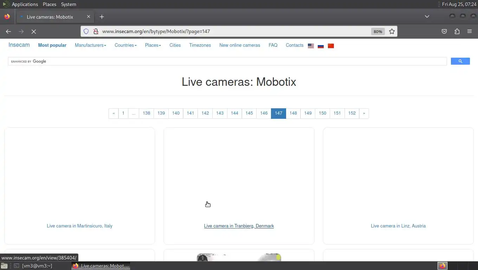
Task: Go to page 149
Action: coord(308,113)
